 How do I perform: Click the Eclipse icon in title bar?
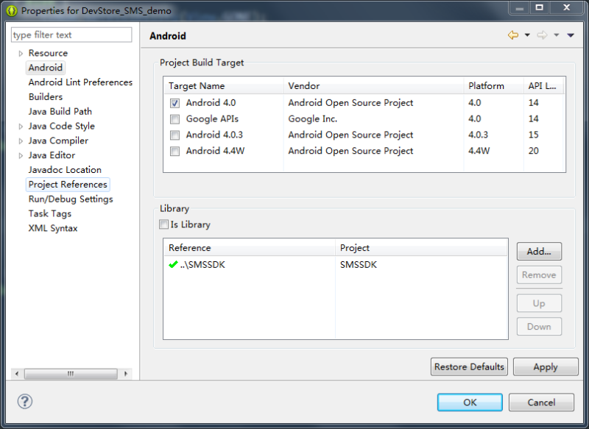(x=12, y=11)
